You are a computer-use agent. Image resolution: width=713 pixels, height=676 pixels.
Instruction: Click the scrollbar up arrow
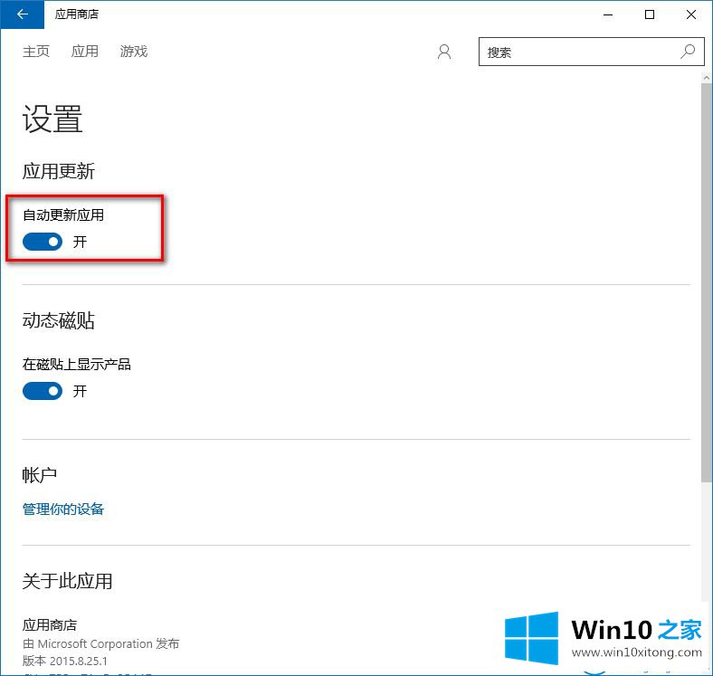706,78
